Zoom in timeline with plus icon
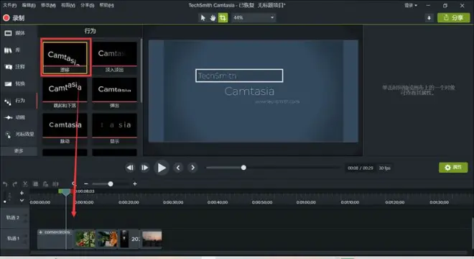 point(135,183)
